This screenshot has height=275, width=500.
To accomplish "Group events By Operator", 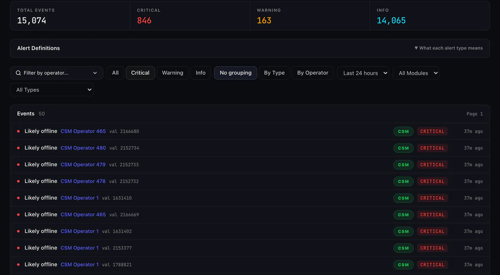I will tap(313, 73).
